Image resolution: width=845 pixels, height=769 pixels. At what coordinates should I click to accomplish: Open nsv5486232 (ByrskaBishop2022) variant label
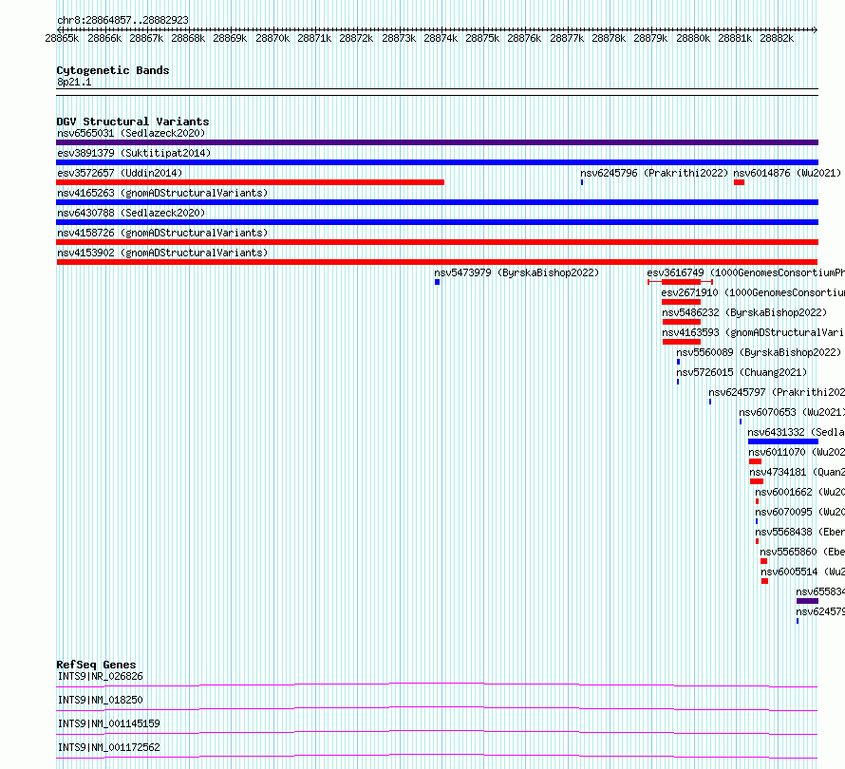[744, 312]
